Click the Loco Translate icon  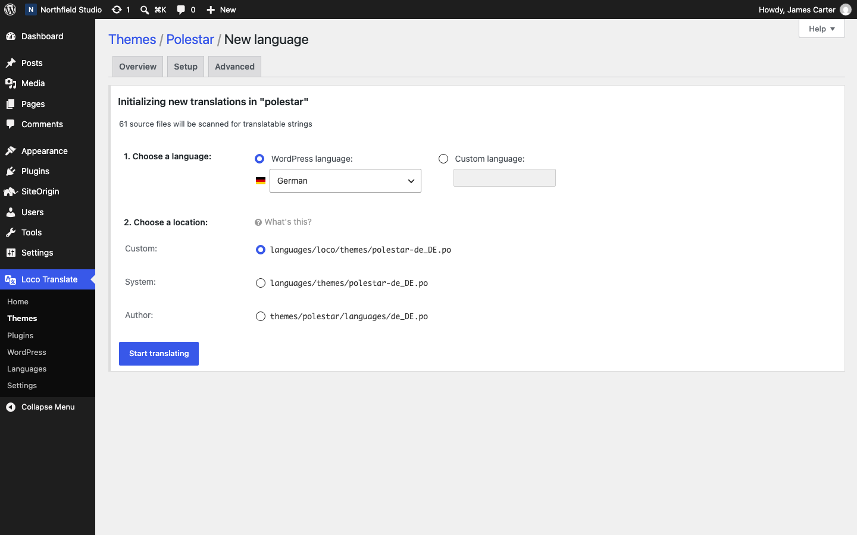pyautogui.click(x=11, y=279)
